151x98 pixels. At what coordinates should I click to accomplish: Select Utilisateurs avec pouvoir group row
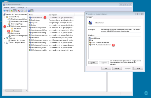click(52, 40)
